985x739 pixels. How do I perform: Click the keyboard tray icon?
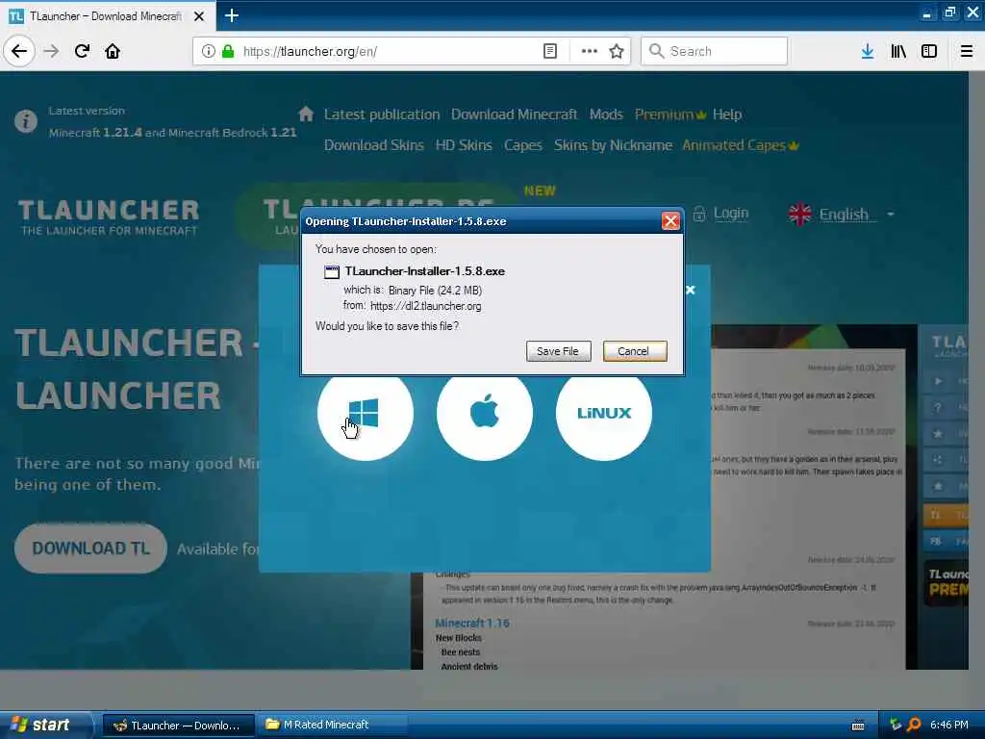point(857,726)
